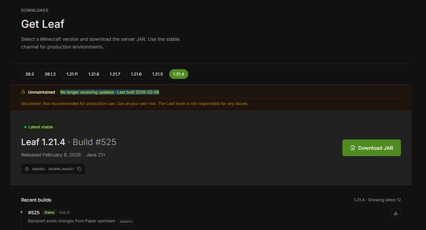
Task: Click the DOWNLOADS section label
Action: point(35,10)
